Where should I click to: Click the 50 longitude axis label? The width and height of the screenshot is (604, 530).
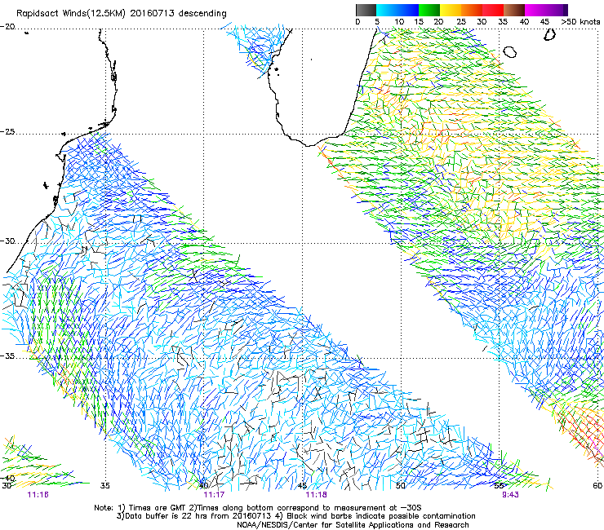click(x=401, y=485)
